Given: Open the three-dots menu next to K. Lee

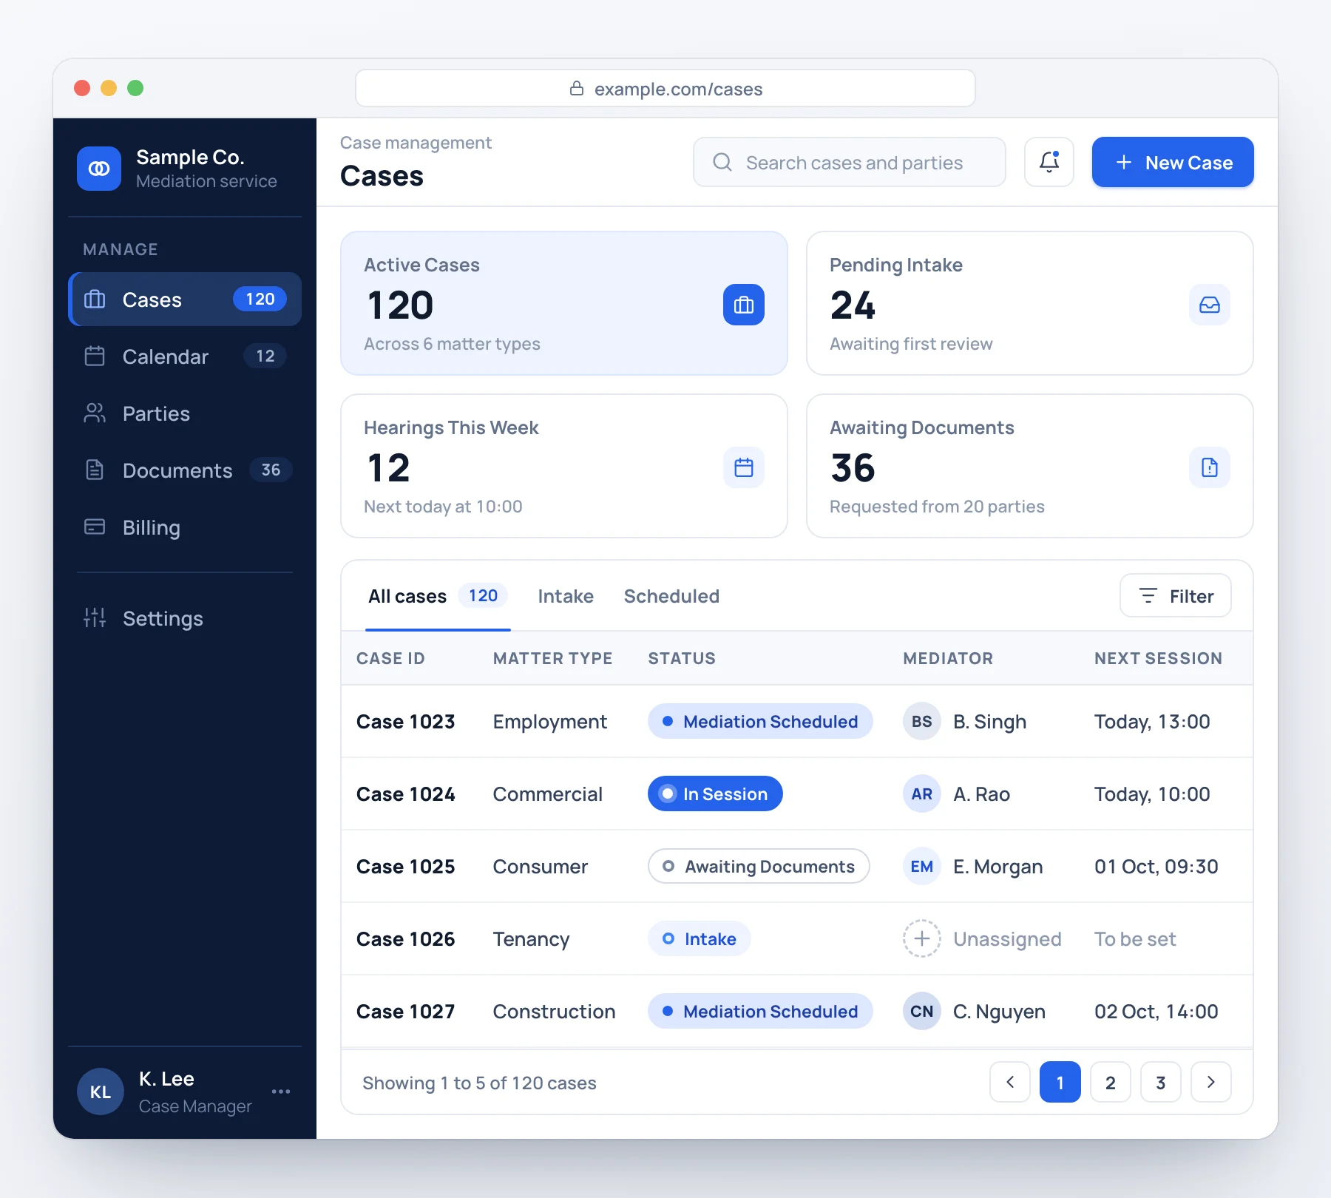Looking at the screenshot, I should point(280,1092).
